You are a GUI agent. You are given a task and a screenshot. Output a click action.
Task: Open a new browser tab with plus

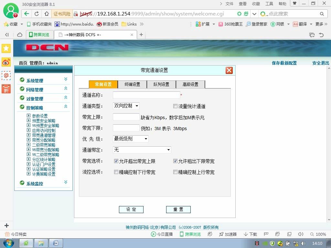click(141, 34)
